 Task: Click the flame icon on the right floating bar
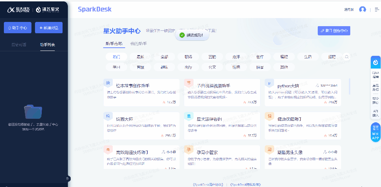point(376,62)
